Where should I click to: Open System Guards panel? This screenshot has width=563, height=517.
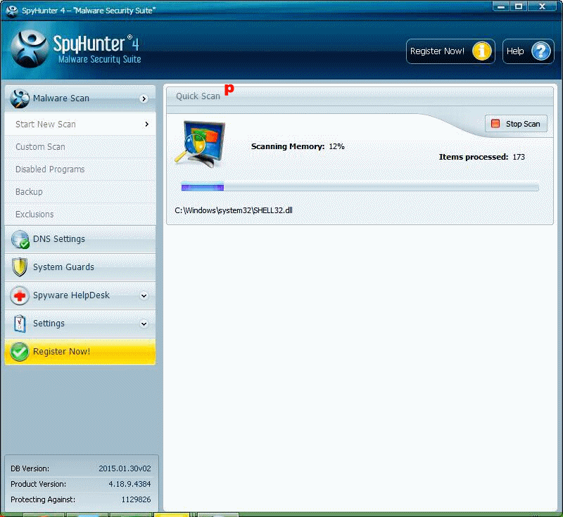point(80,267)
